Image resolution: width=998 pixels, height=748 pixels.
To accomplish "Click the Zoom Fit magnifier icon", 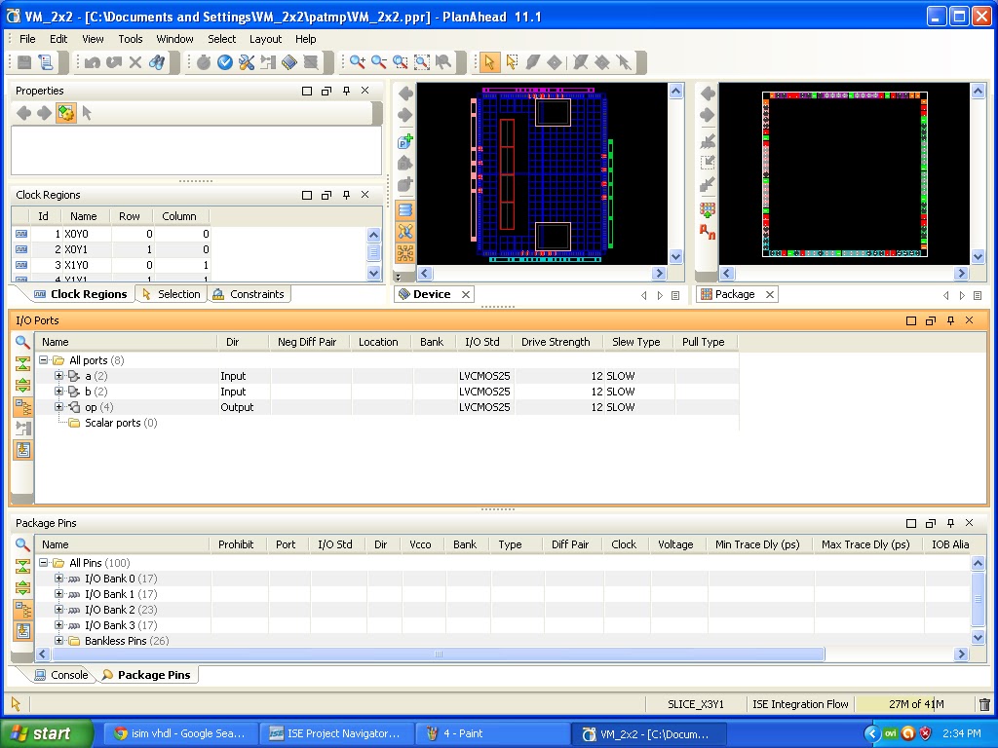I will click(x=421, y=61).
